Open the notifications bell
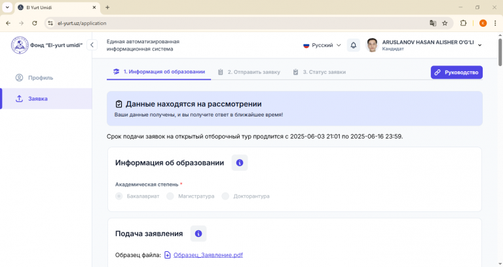The width and height of the screenshot is (503, 267). point(353,45)
